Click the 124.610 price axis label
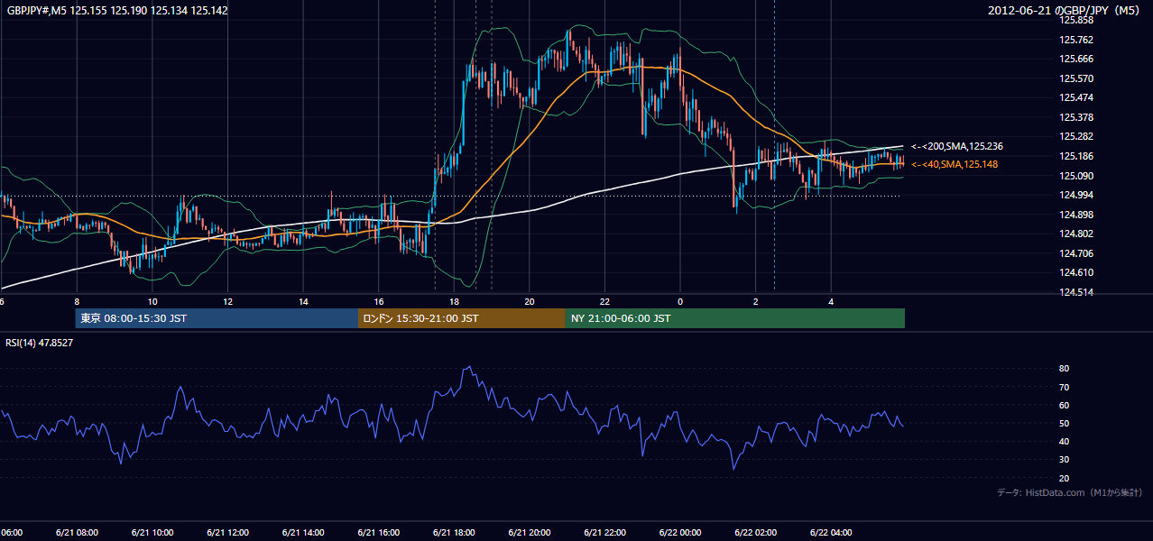Viewport: 1153px width, 541px height. click(1077, 272)
